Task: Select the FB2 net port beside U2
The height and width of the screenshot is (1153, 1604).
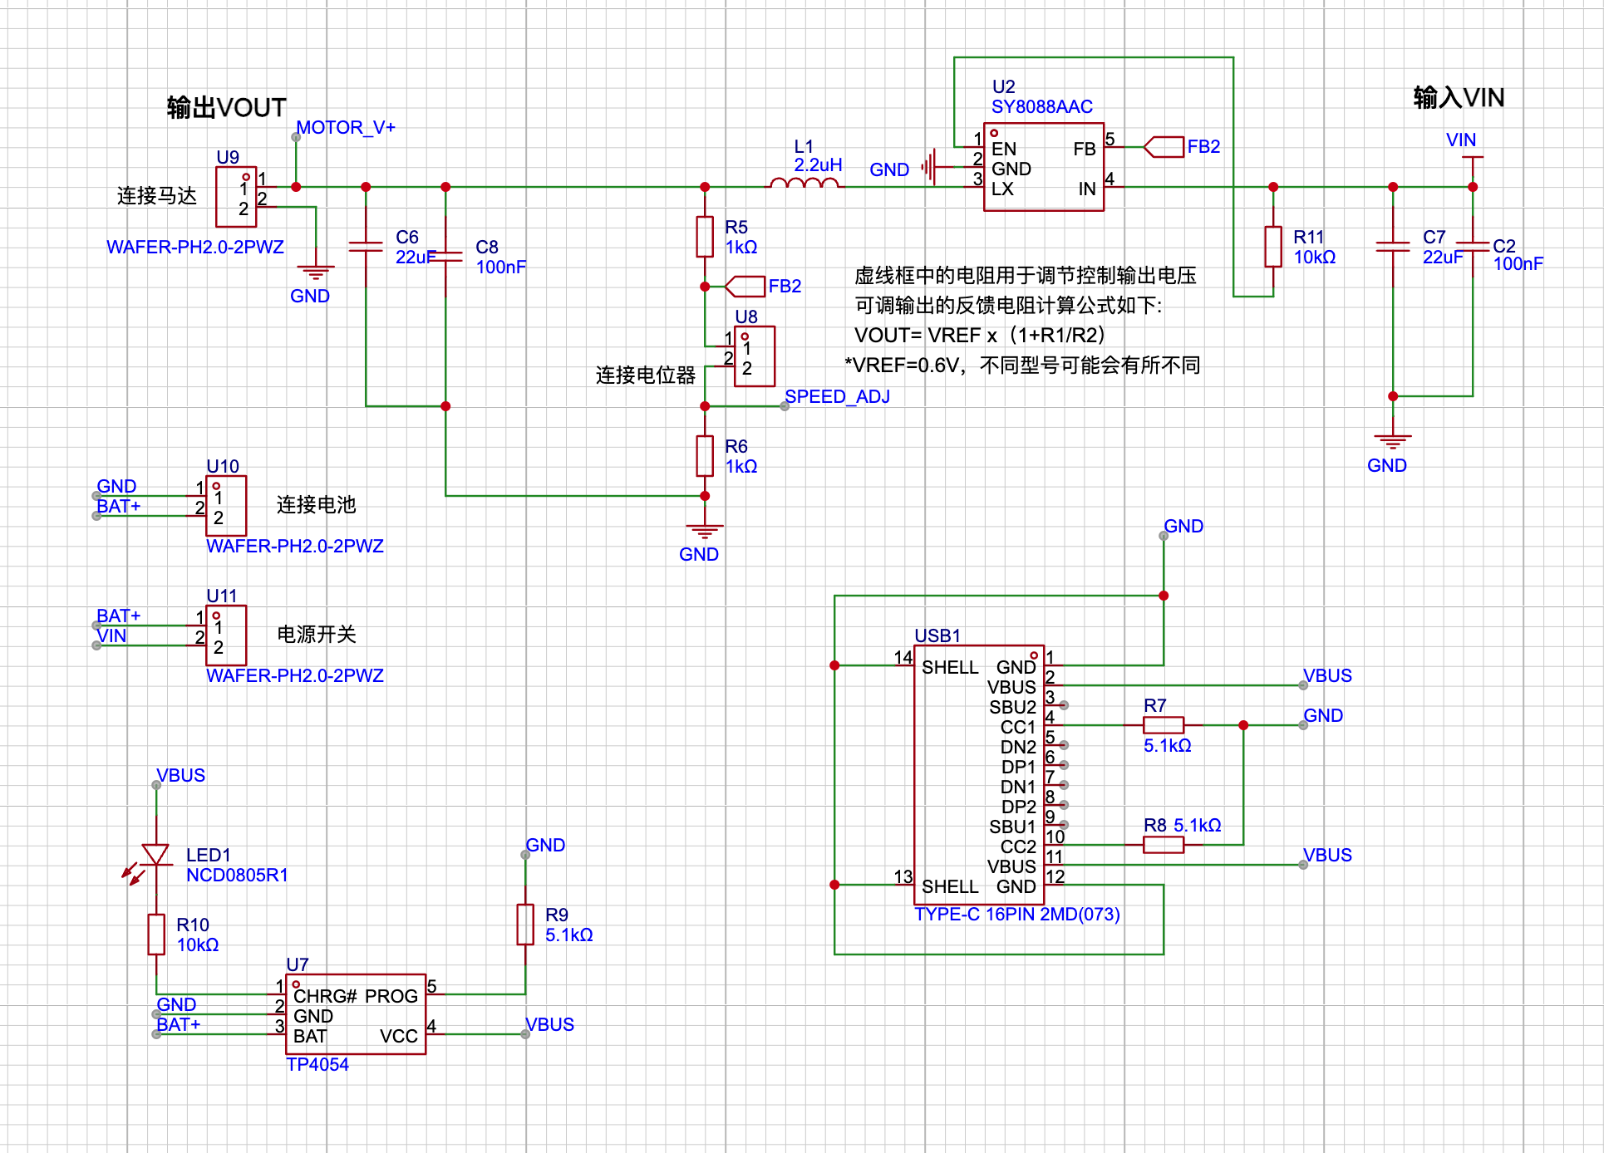Action: [x=1164, y=147]
